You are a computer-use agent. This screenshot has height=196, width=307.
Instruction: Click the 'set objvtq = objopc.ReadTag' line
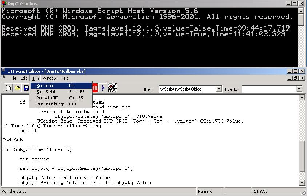[x=76, y=168]
